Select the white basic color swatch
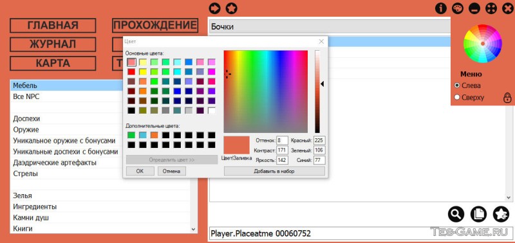 212,111
